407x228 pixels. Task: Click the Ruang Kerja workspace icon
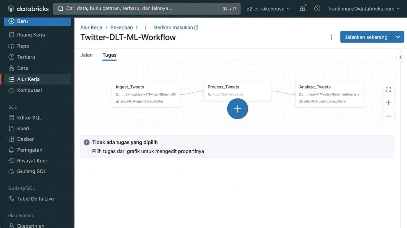[x=11, y=35]
